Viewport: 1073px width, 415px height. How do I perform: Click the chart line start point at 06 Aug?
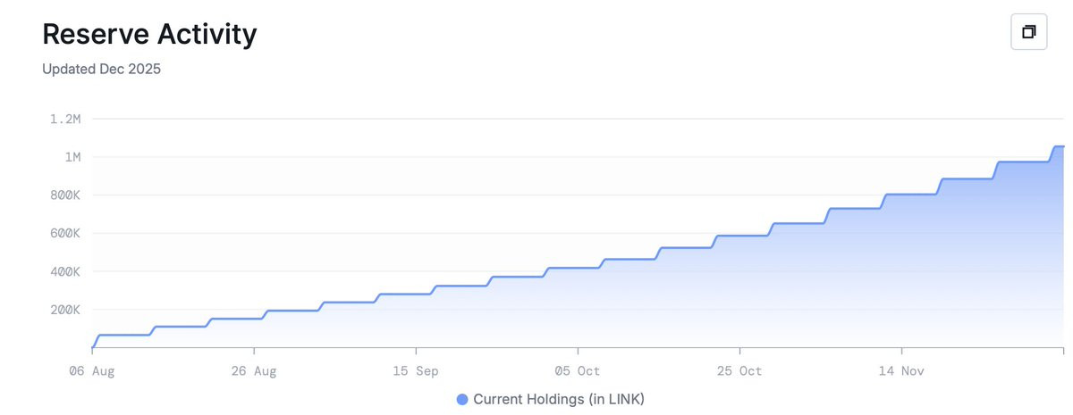pyautogui.click(x=92, y=347)
